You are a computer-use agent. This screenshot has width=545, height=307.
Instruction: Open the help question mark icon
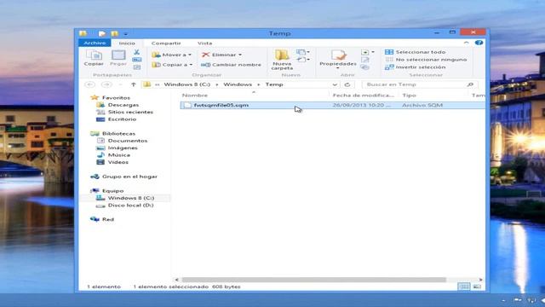pos(479,43)
